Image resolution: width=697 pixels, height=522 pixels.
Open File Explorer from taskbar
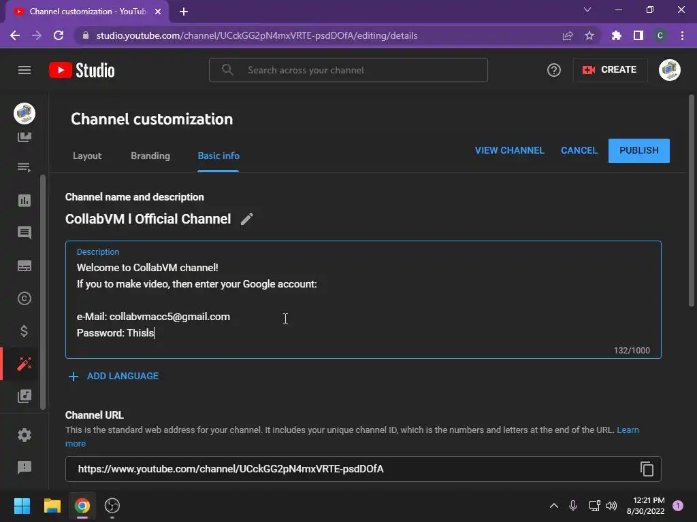(52, 506)
